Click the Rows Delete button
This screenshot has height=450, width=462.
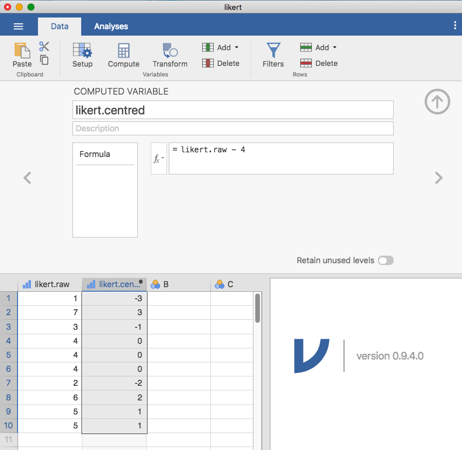[x=318, y=63]
